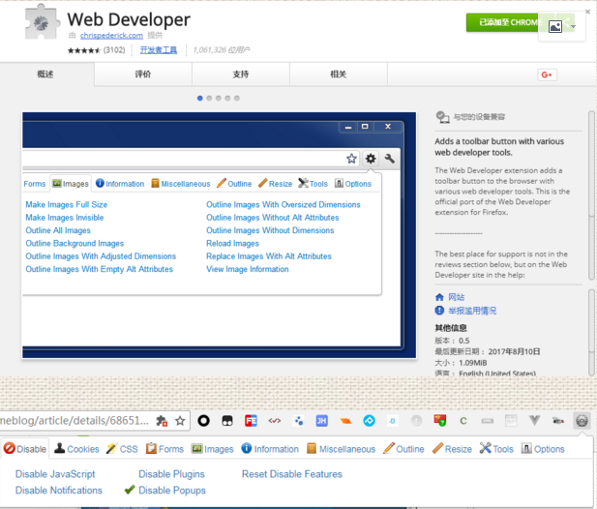Click the extension screenshot preview image

pos(219,235)
